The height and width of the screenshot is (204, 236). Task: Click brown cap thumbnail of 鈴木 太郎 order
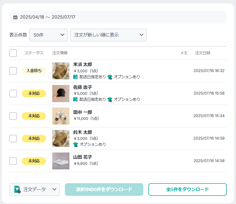click(x=61, y=138)
